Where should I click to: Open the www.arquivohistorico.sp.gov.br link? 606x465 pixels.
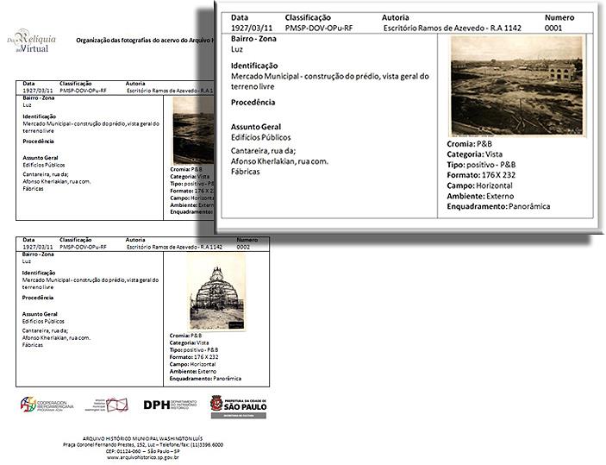tap(143, 457)
